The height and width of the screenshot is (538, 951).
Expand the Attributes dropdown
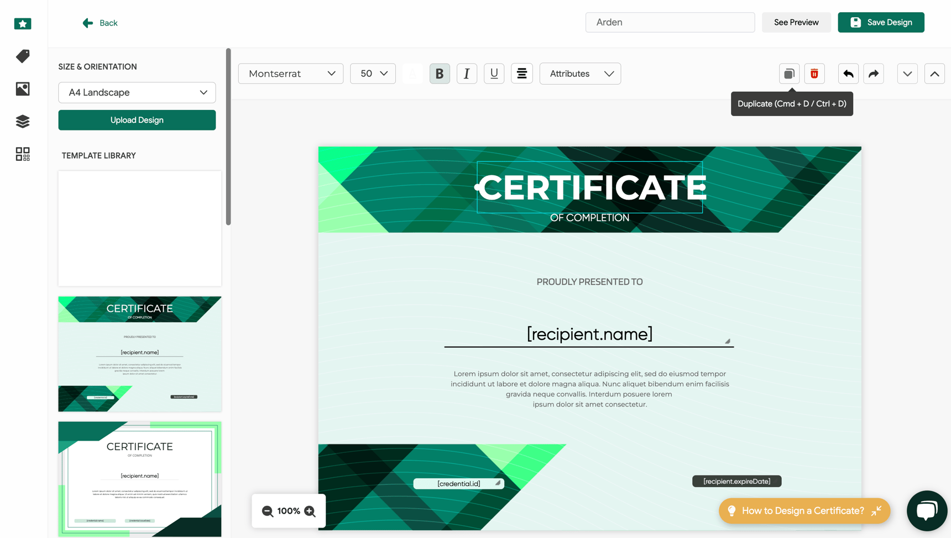(x=580, y=74)
